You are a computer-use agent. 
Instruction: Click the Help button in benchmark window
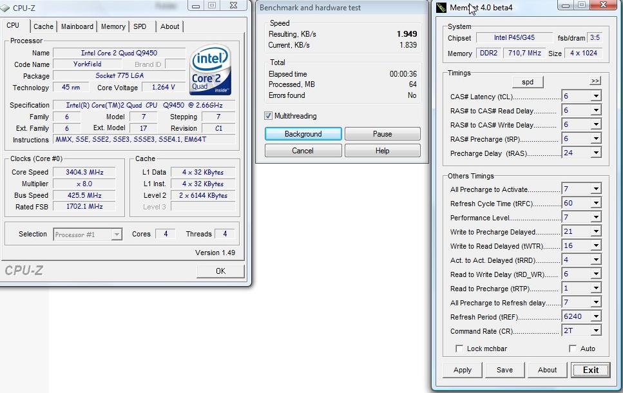pos(382,151)
